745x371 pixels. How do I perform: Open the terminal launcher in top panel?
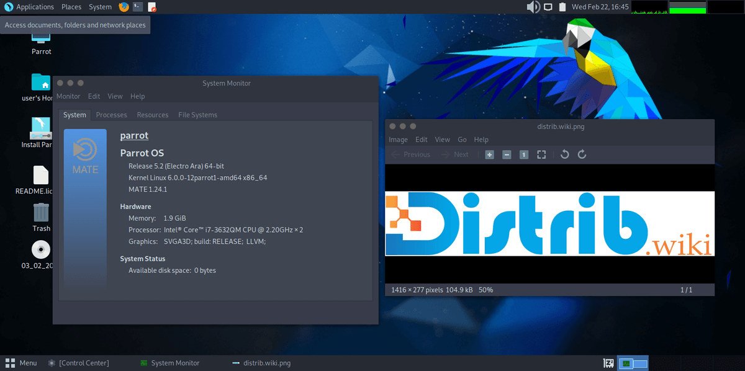point(138,7)
